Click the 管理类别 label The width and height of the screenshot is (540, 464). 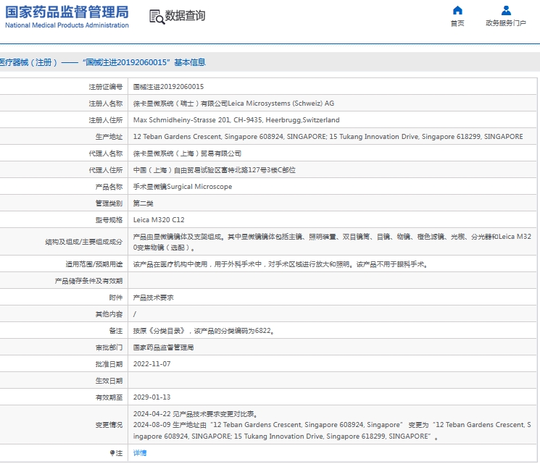click(109, 203)
